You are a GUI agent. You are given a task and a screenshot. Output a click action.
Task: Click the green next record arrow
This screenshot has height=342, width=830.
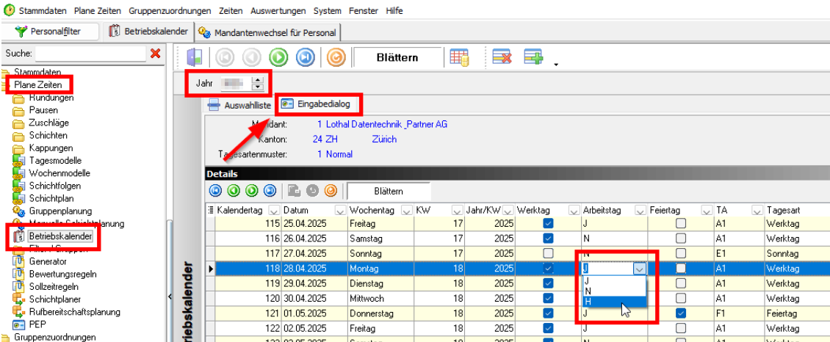pos(278,57)
